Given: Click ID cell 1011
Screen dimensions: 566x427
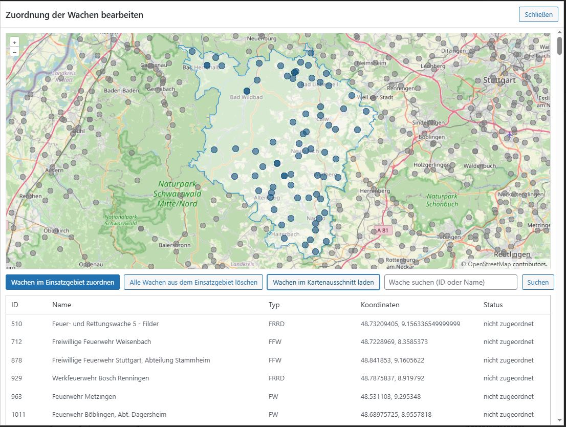Looking at the screenshot, I should pos(18,414).
